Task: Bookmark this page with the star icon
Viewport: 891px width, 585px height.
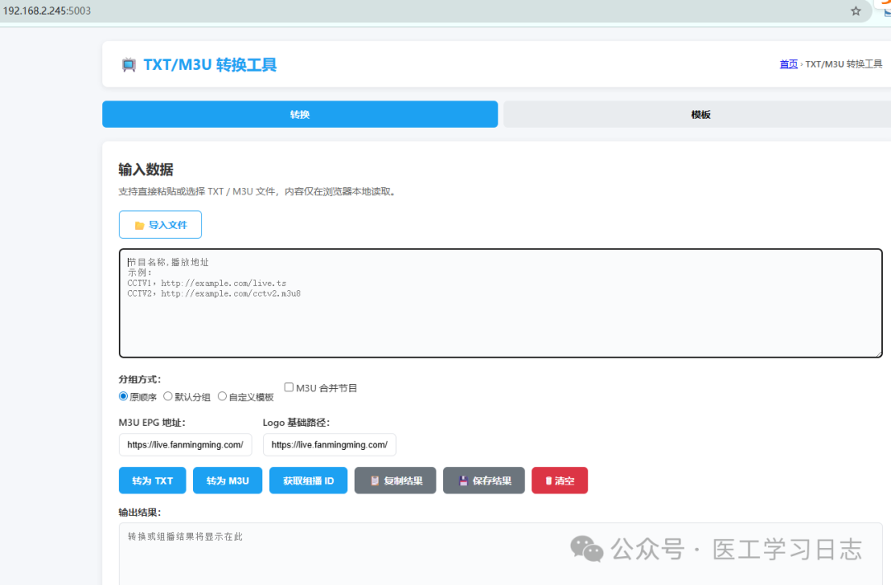Action: [x=856, y=11]
